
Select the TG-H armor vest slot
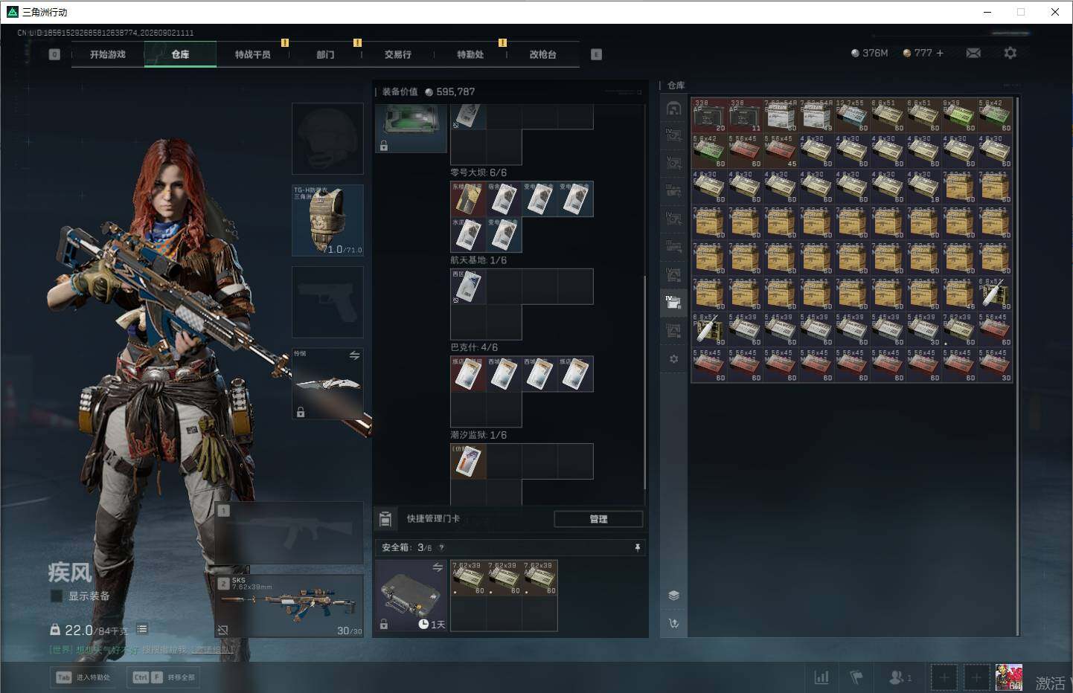(327, 220)
